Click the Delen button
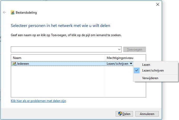The height and width of the screenshot is (120, 179). (124, 114)
